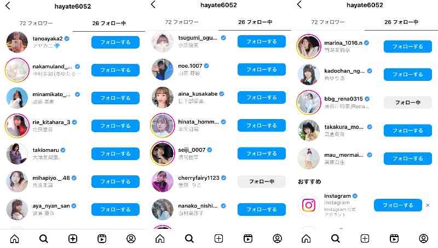Go back using left panel arrow
The height and width of the screenshot is (248, 438).
8,6
